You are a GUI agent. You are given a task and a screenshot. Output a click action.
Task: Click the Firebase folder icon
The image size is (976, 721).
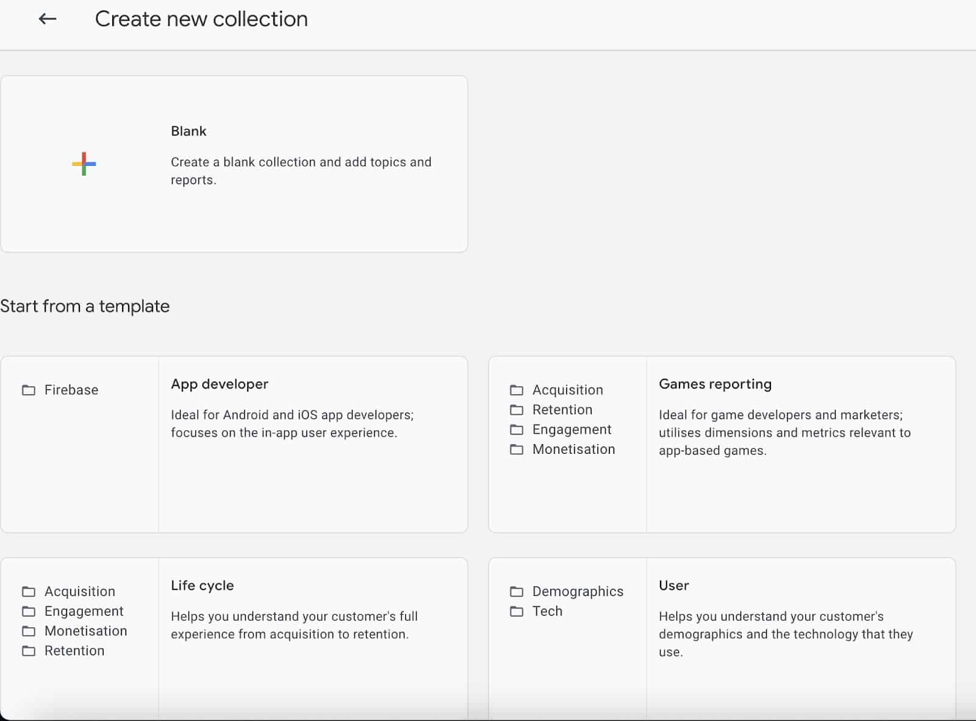point(29,390)
